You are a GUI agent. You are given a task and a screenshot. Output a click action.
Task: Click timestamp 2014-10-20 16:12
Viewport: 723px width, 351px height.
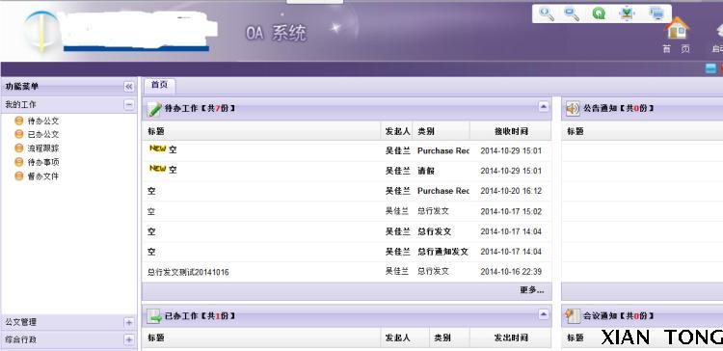[x=511, y=191]
